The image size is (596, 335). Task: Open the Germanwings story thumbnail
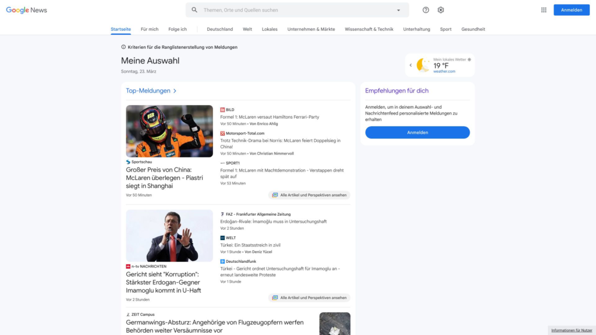pos(335,323)
